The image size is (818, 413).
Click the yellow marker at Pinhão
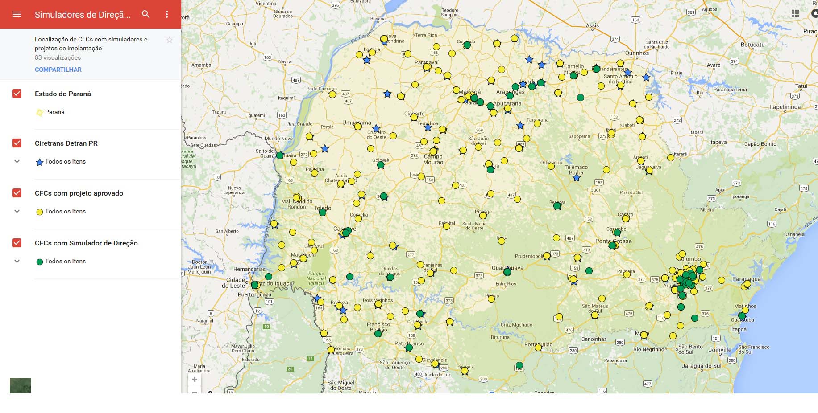[x=491, y=299]
